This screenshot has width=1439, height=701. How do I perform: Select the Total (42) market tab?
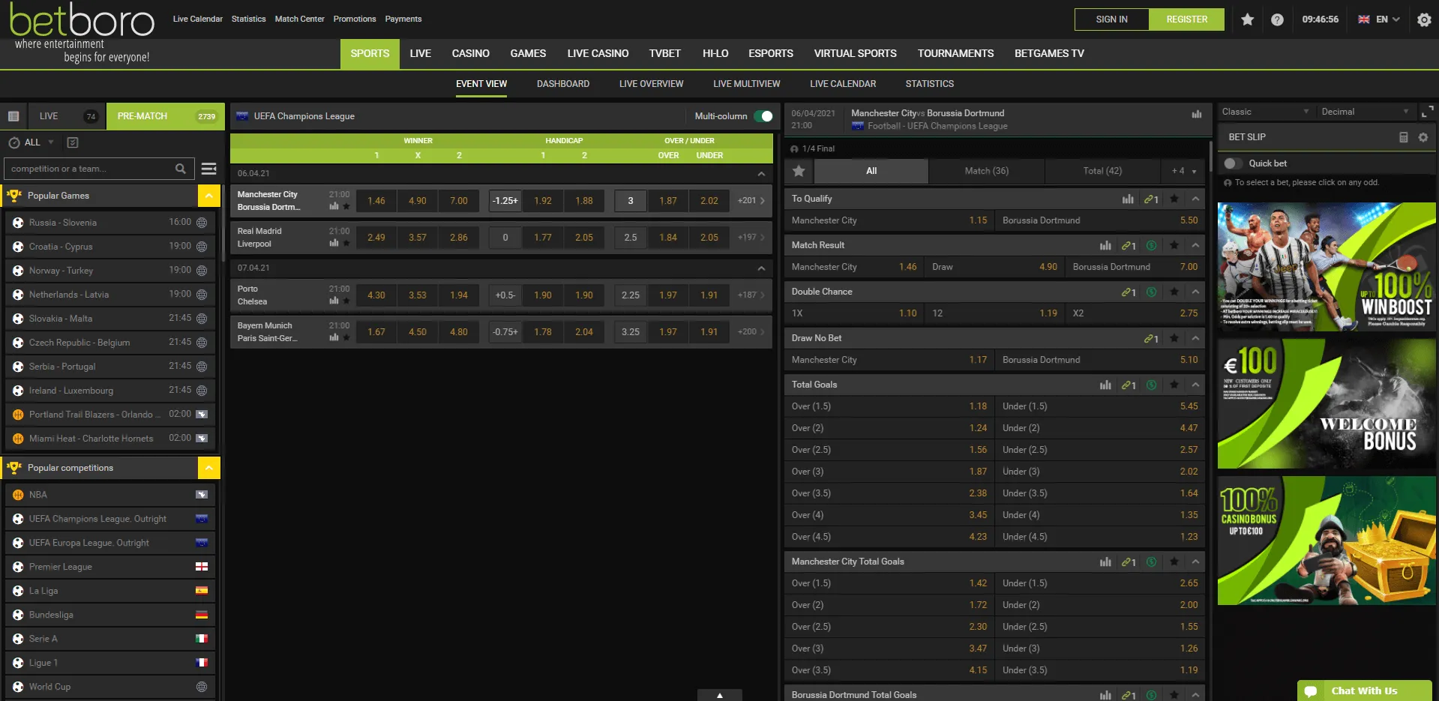pos(1102,171)
